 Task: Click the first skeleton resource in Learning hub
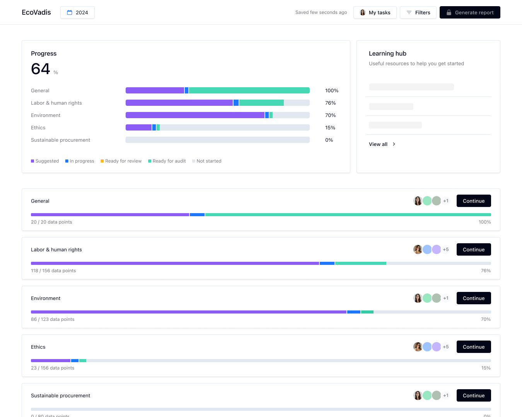click(x=411, y=87)
